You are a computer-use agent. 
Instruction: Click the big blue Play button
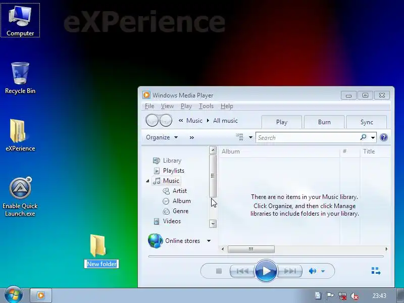pyautogui.click(x=266, y=271)
